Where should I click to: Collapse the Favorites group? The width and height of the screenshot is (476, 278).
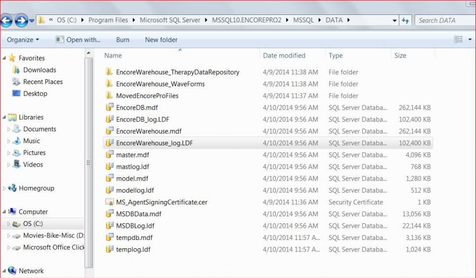pyautogui.click(x=4, y=58)
